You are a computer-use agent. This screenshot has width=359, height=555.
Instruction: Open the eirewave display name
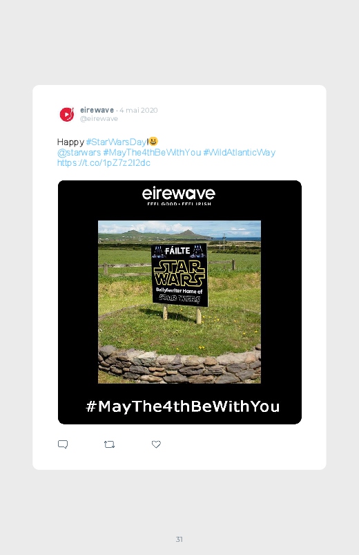[97, 110]
